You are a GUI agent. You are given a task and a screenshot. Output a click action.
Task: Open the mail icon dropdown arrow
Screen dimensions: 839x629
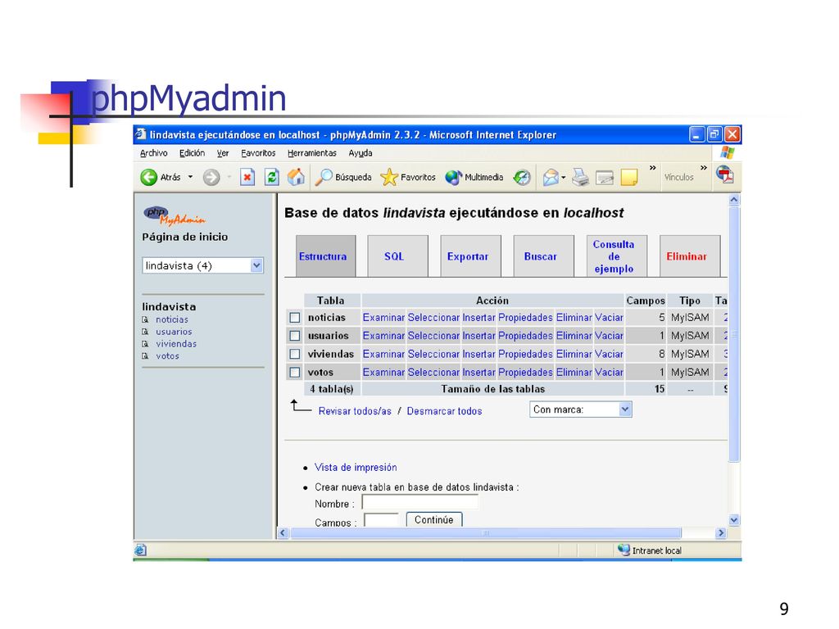[x=564, y=178]
